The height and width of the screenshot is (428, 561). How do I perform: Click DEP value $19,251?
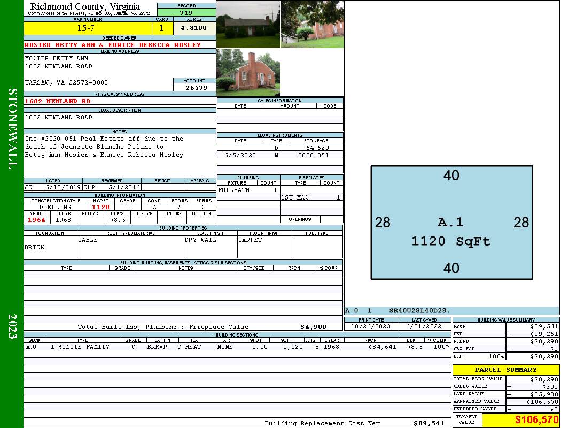pos(544,334)
